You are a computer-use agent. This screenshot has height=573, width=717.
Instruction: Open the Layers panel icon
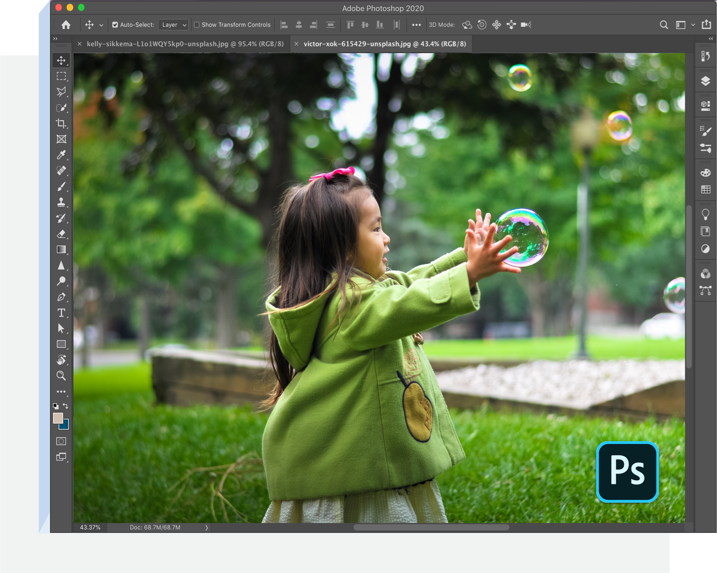coord(706,81)
